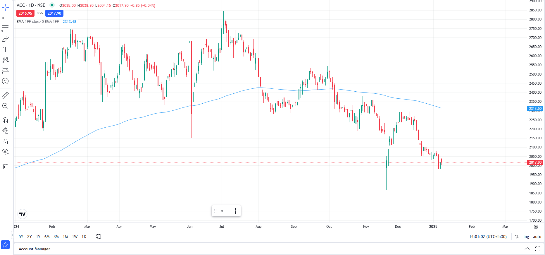Open the timezone menu showing UTC+5:30
This screenshot has width=545, height=255.
click(x=488, y=237)
